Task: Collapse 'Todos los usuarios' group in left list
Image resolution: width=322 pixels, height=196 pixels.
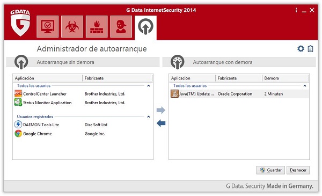Action: [149, 86]
